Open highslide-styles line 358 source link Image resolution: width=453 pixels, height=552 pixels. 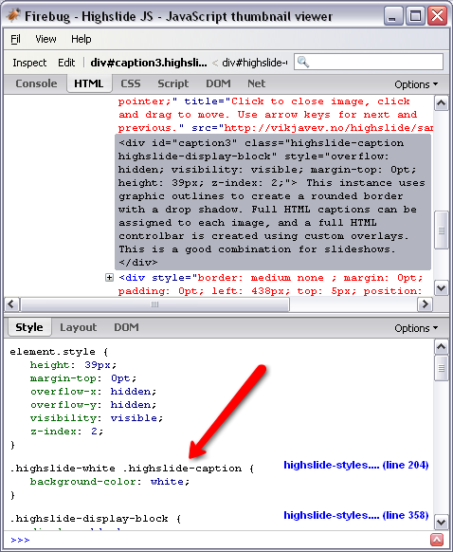click(x=356, y=515)
